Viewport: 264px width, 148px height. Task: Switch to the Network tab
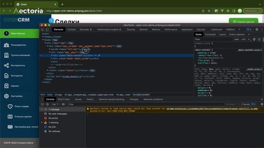click(144, 30)
